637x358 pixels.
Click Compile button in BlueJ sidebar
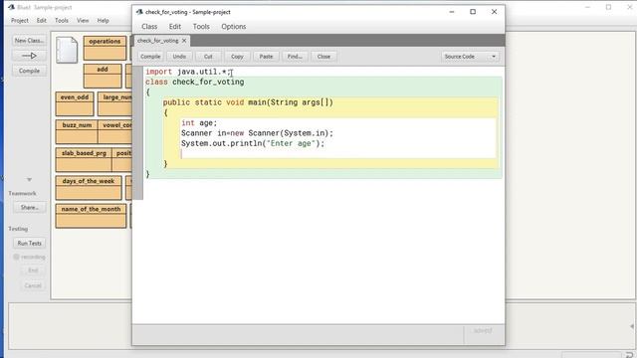[x=29, y=71]
